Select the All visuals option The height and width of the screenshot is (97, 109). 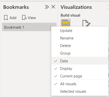click(80, 84)
